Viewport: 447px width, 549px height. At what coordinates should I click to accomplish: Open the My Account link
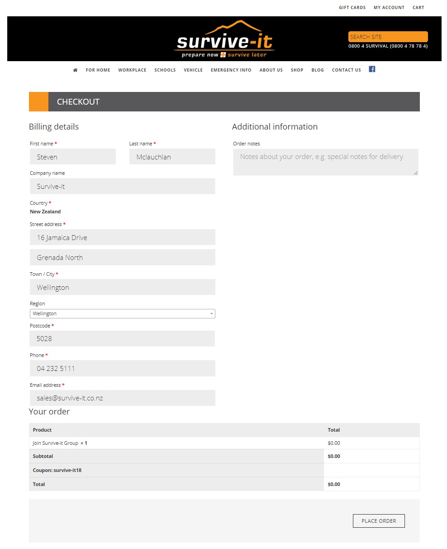[389, 8]
